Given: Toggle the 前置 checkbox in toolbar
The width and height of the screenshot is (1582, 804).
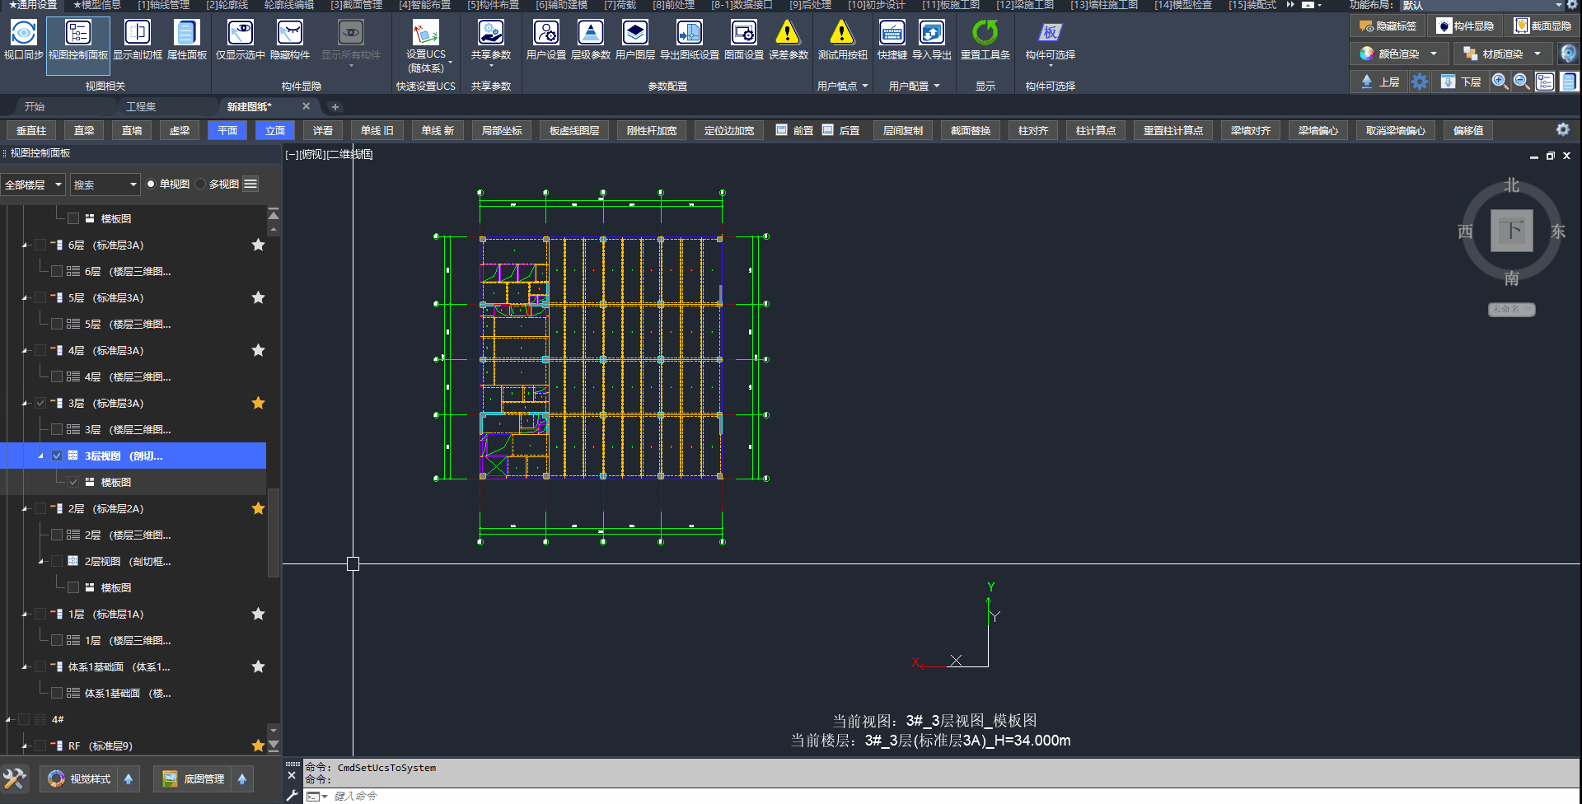Looking at the screenshot, I should [782, 130].
